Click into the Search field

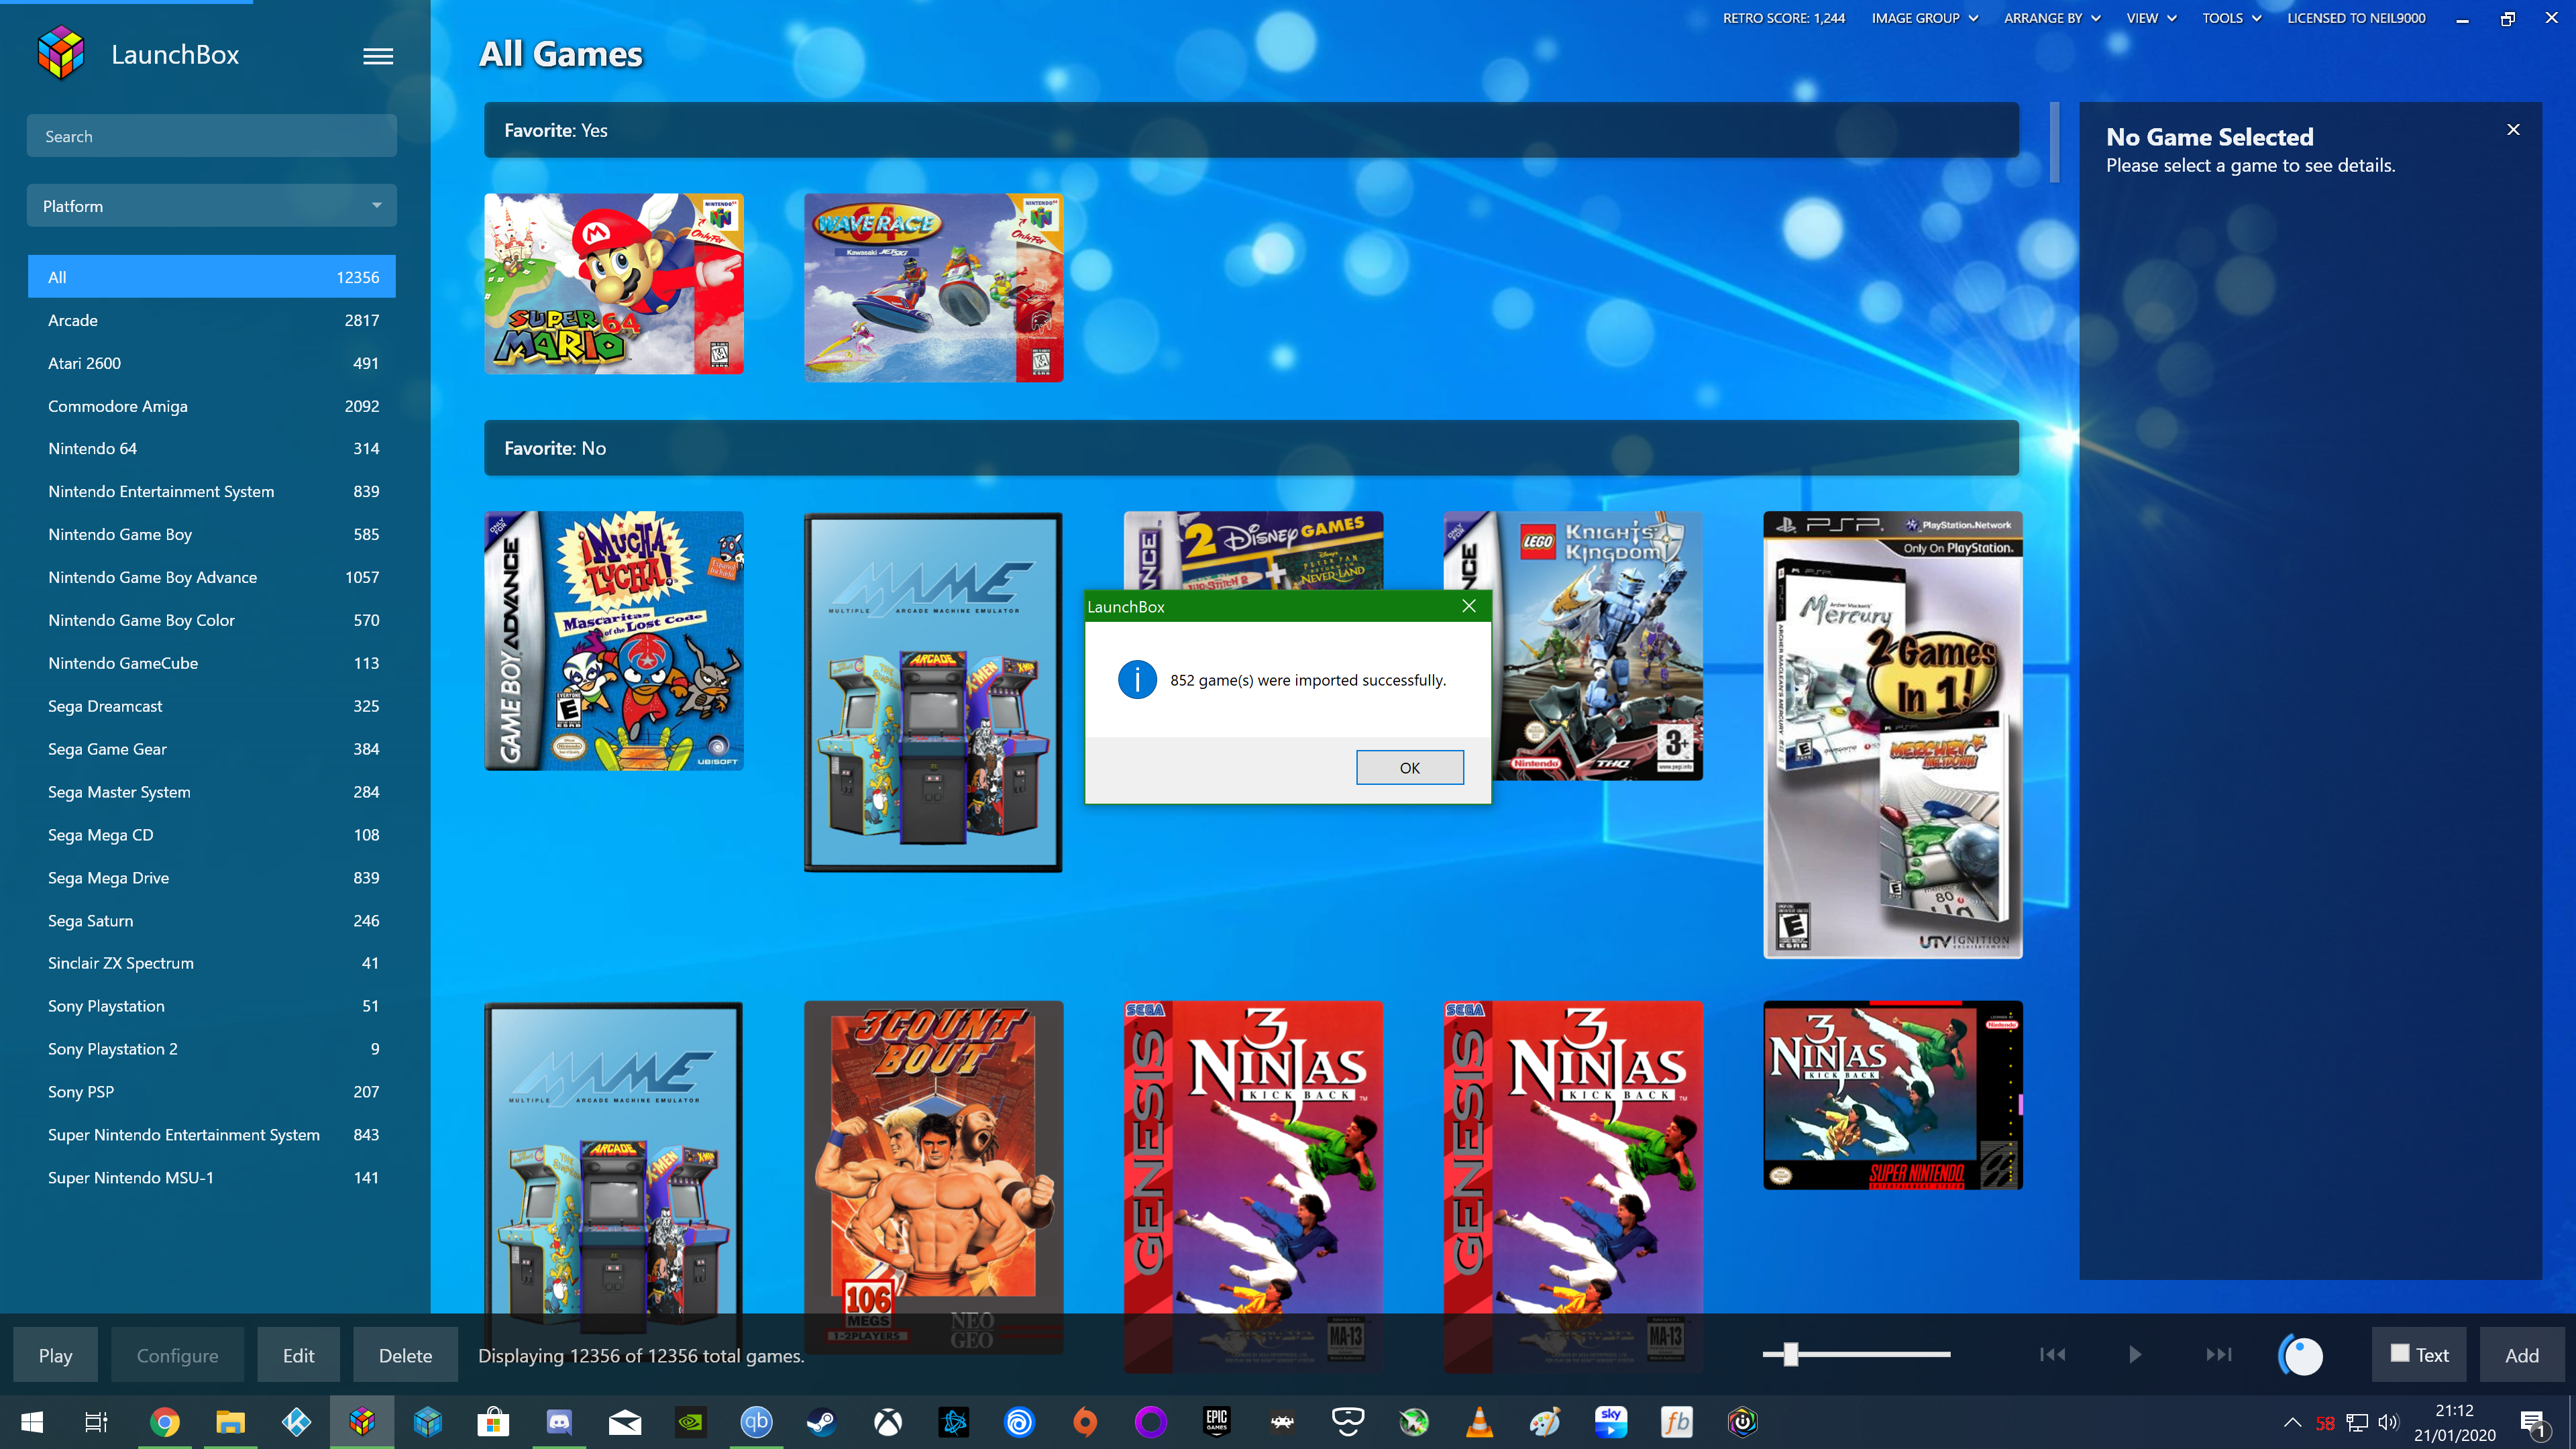point(211,136)
